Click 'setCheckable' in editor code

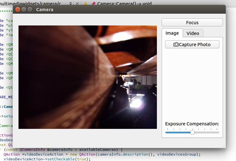coord(61,159)
